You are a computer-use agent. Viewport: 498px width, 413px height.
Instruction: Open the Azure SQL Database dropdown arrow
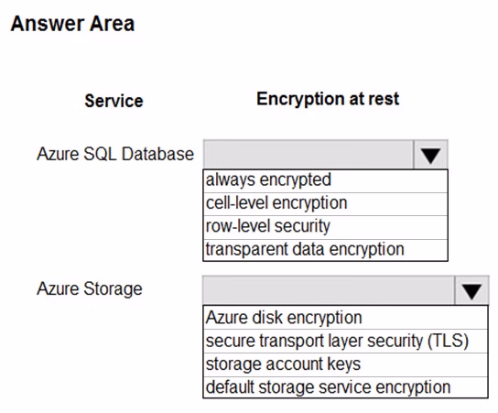click(x=430, y=155)
